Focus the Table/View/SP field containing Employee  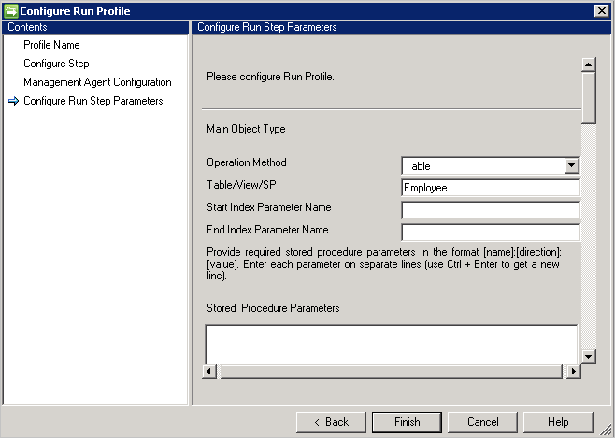click(491, 188)
